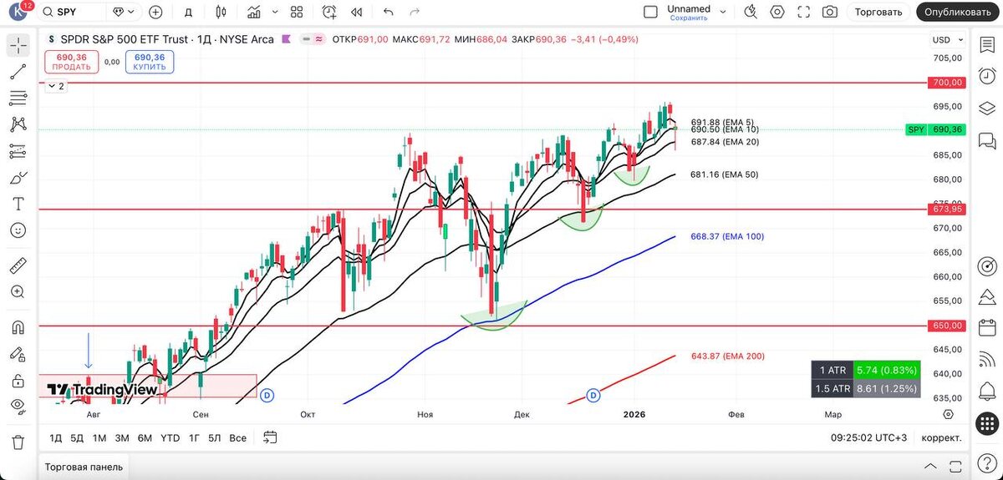This screenshot has width=1003, height=480.
Task: Select the 5Д date range
Action: pyautogui.click(x=77, y=437)
